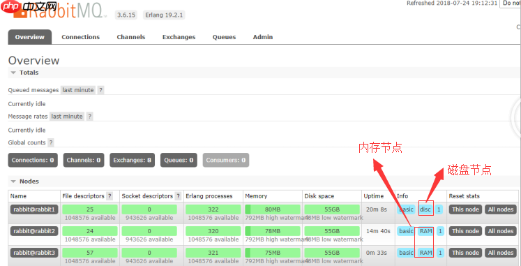This screenshot has height=266, width=521.
Task: Switch to the Admin tab
Action: point(263,37)
